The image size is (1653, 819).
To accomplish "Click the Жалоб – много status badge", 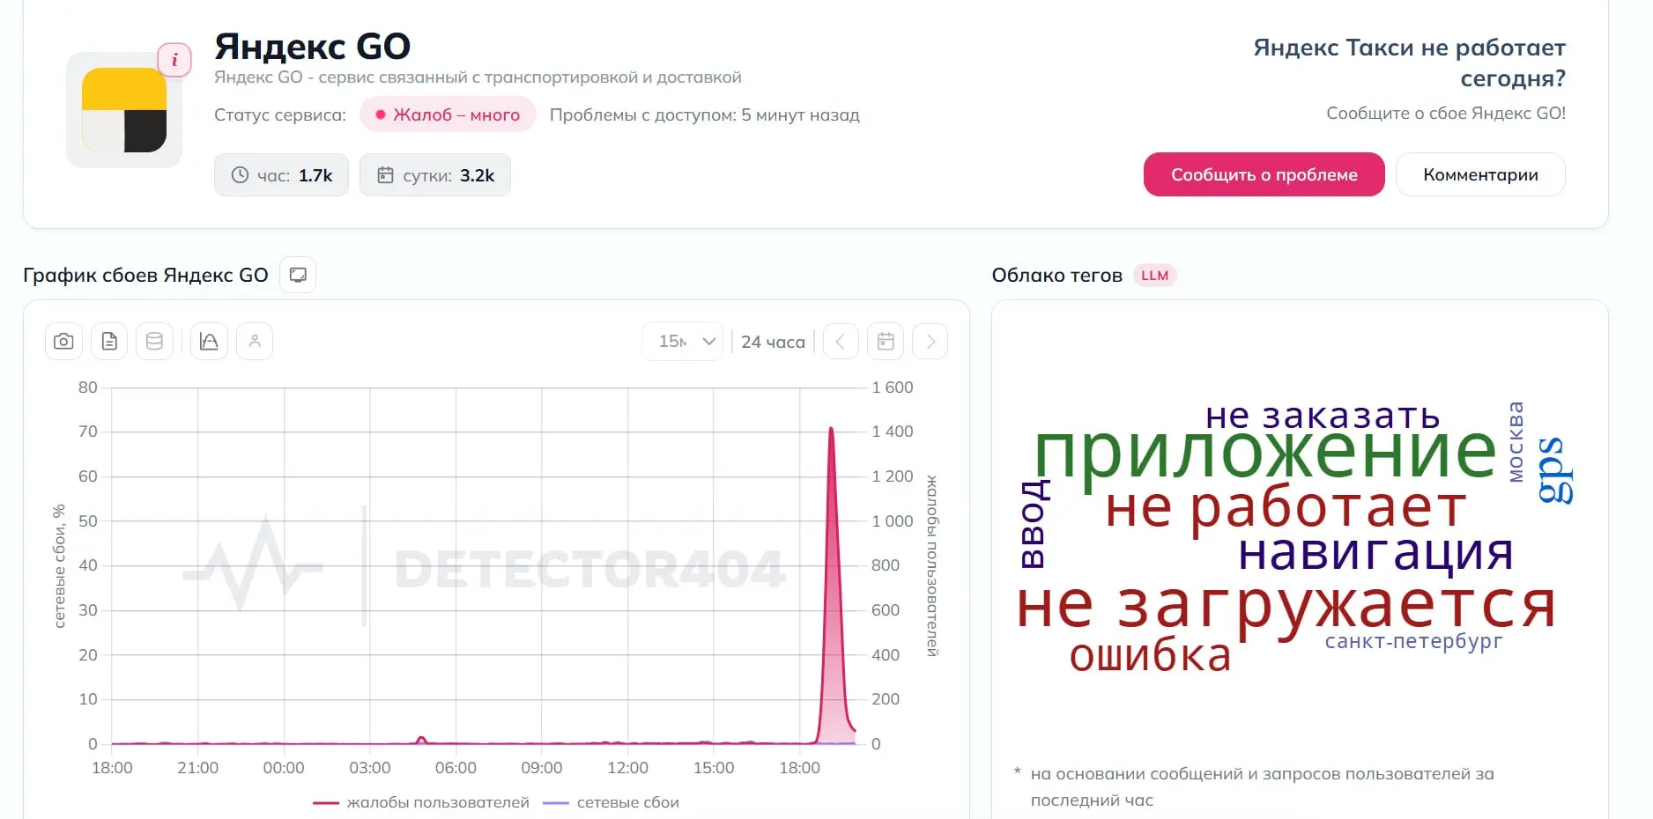I will (448, 114).
